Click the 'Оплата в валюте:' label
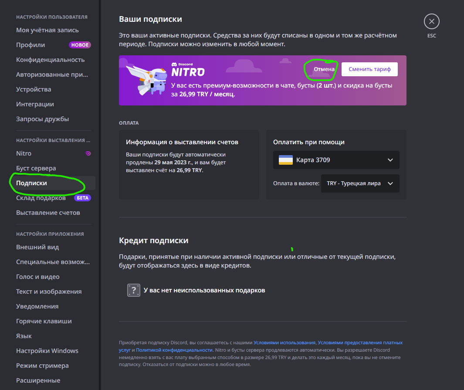Viewport: 464px width, 390px height. pyautogui.click(x=296, y=183)
